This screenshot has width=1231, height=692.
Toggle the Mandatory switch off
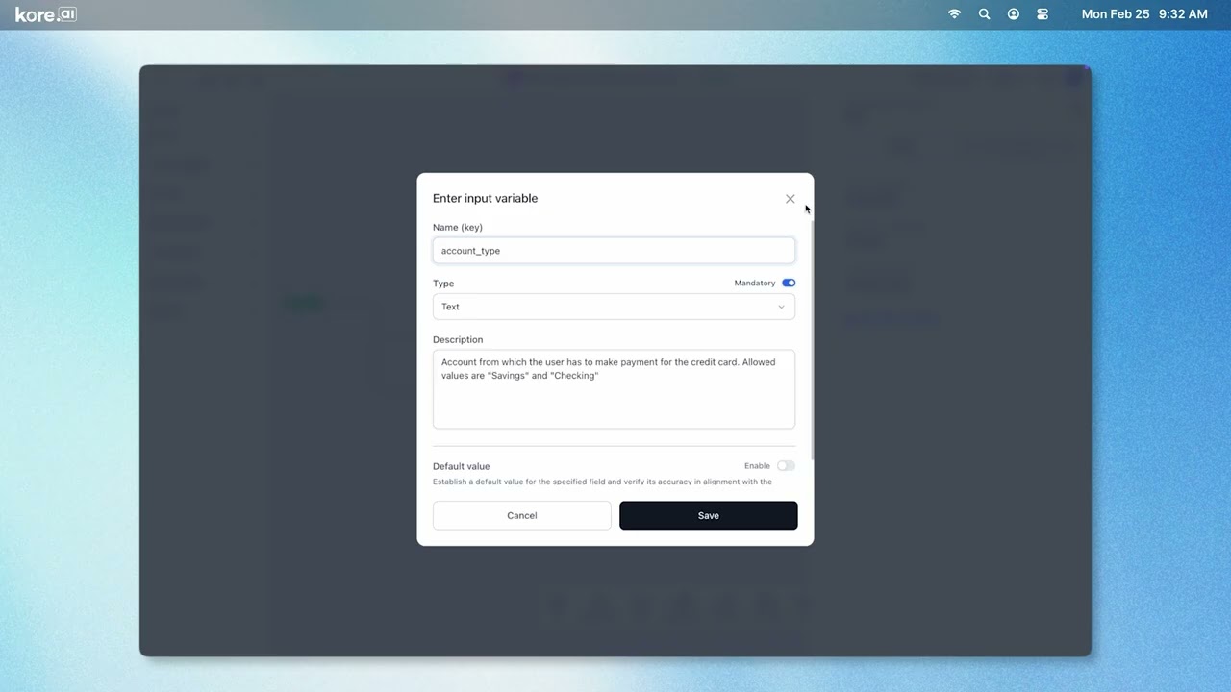[789, 283]
